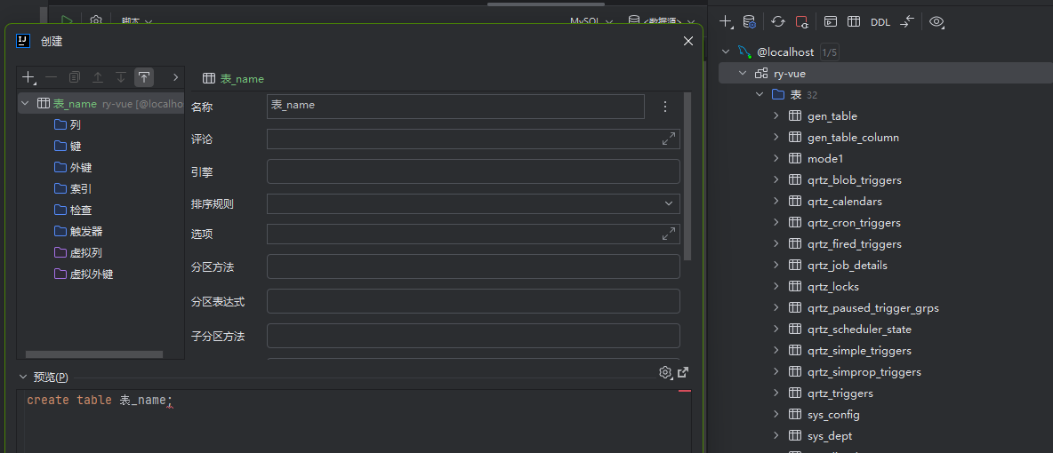Open the query console icon
The height and width of the screenshot is (453, 1053).
point(830,22)
